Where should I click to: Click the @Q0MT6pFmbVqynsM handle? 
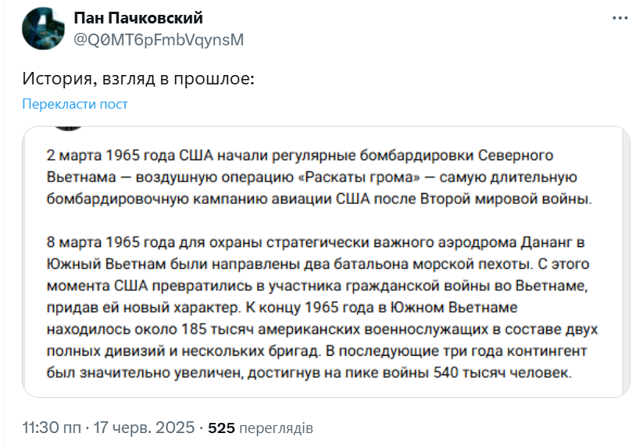coord(158,40)
